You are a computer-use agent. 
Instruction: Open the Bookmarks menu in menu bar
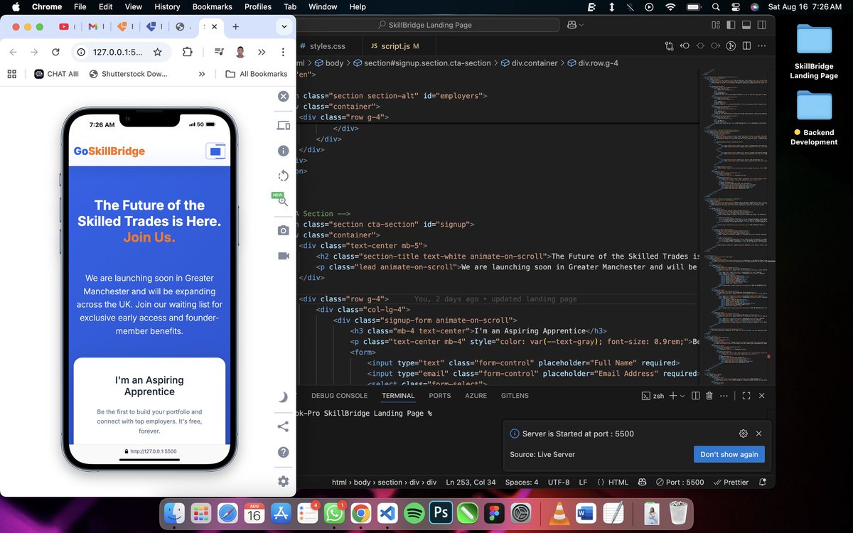point(212,6)
